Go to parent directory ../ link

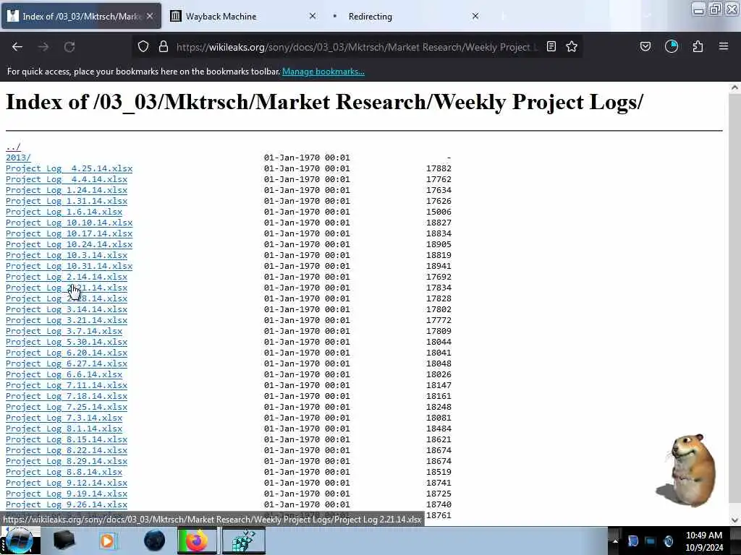point(13,147)
